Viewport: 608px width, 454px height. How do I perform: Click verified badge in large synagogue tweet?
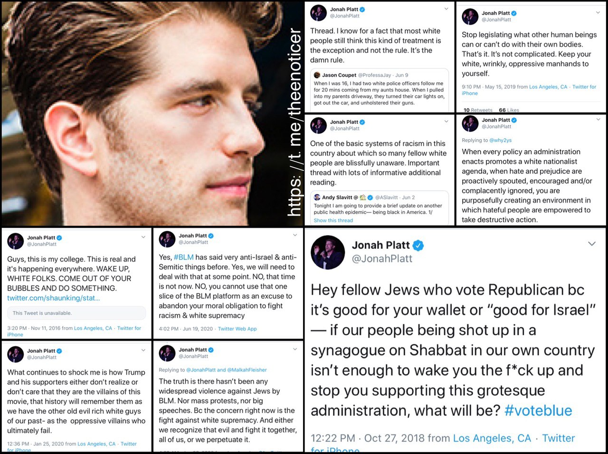pos(418,246)
